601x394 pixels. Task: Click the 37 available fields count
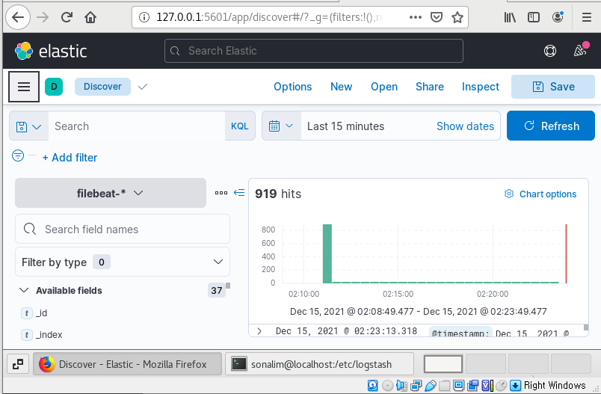tap(217, 291)
